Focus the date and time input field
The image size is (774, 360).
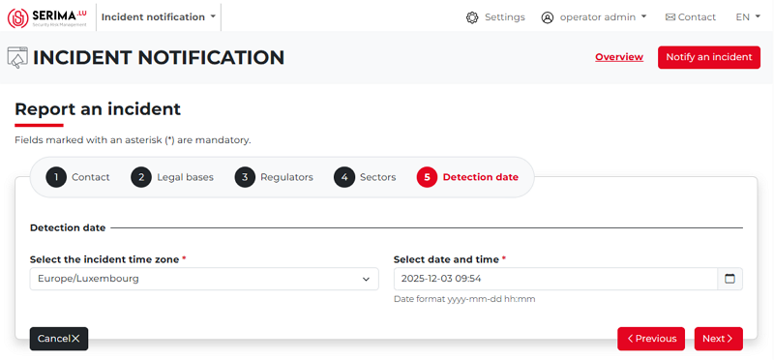(555, 279)
